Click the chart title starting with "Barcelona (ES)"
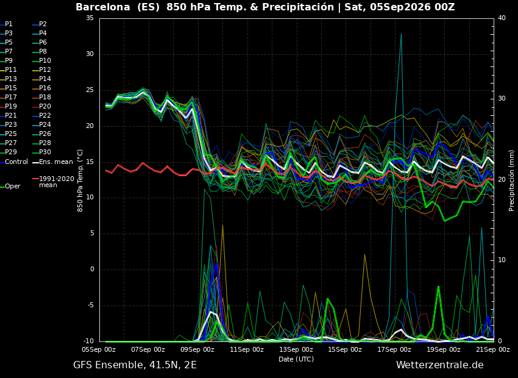Image resolution: width=518 pixels, height=378 pixels. [265, 7]
